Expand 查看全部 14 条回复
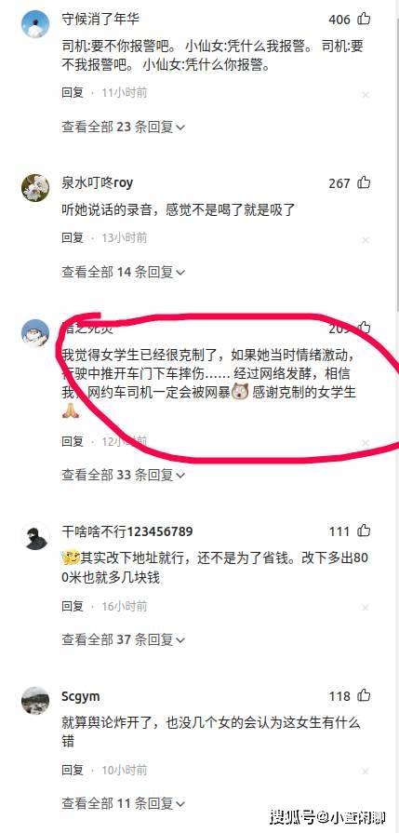The image size is (399, 833). click(123, 273)
